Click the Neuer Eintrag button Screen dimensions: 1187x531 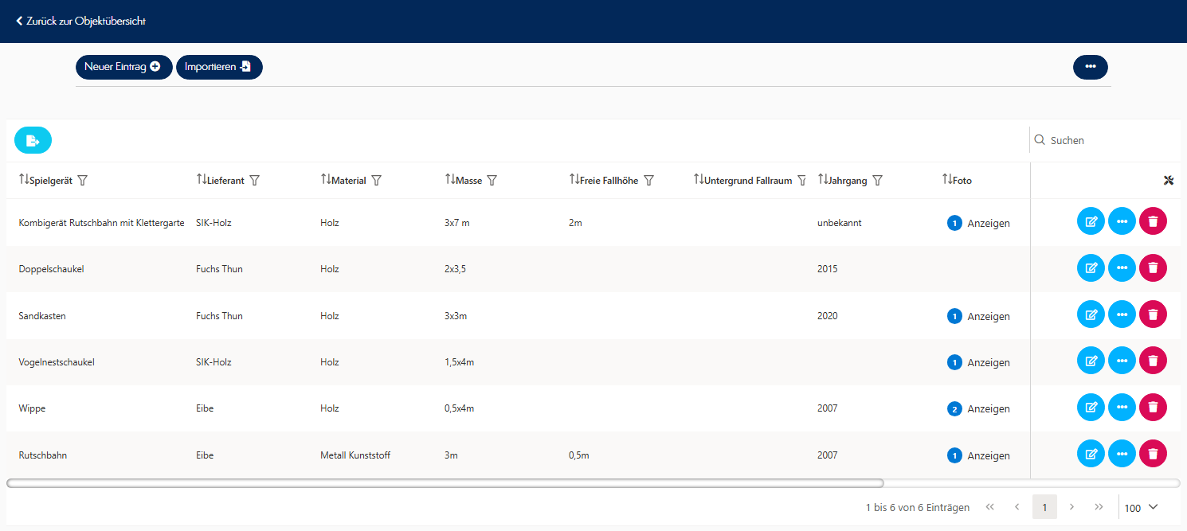(x=123, y=68)
